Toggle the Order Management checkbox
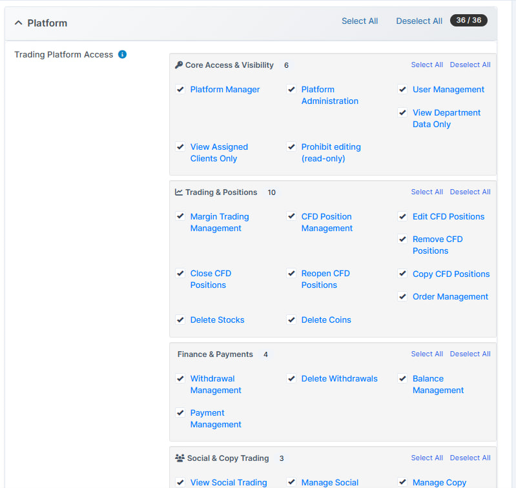 pyautogui.click(x=403, y=297)
